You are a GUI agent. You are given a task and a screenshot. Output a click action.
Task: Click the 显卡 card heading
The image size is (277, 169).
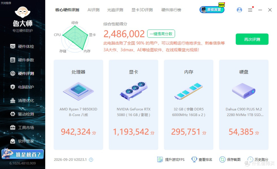click(x=134, y=72)
